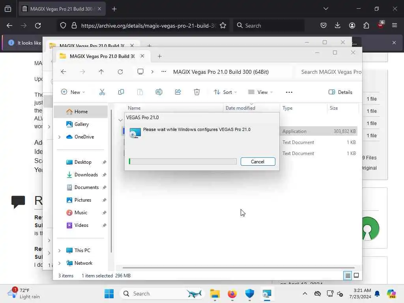Open the Sort dropdown menu
Image resolution: width=404 pixels, height=303 pixels.
click(225, 92)
